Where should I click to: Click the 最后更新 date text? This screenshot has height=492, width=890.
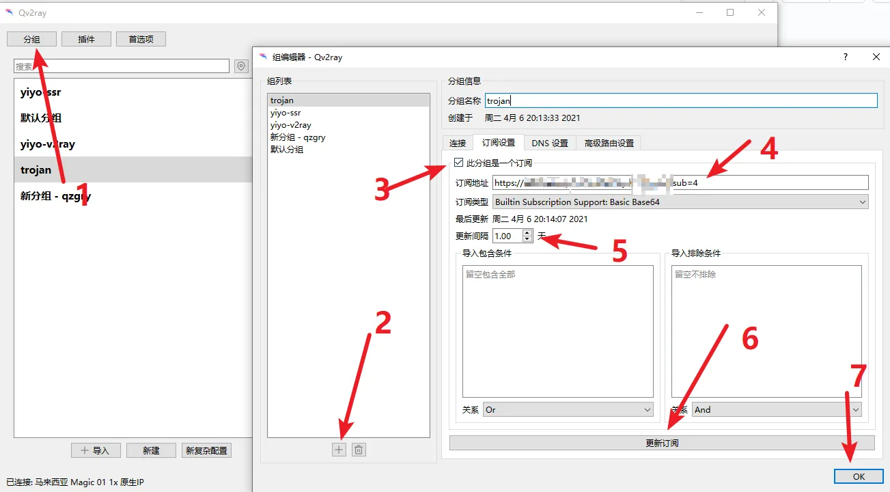click(540, 219)
